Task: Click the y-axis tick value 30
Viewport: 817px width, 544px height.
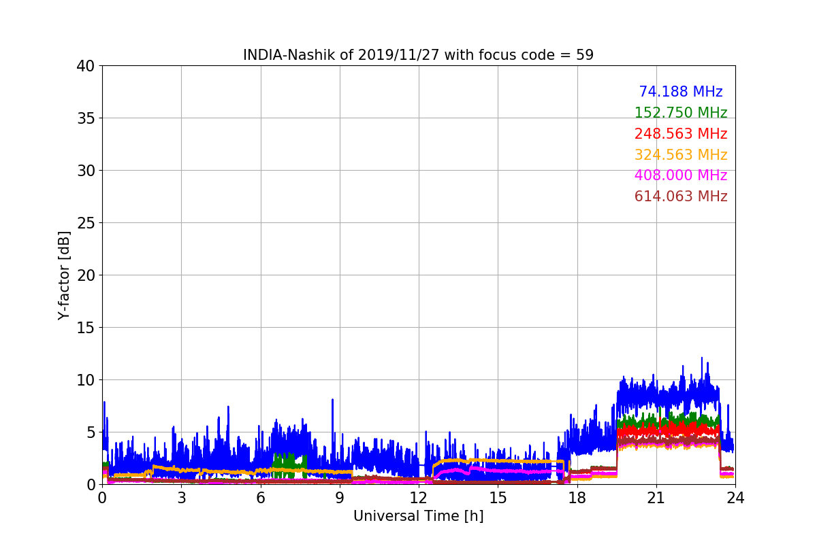Action: pos(86,171)
